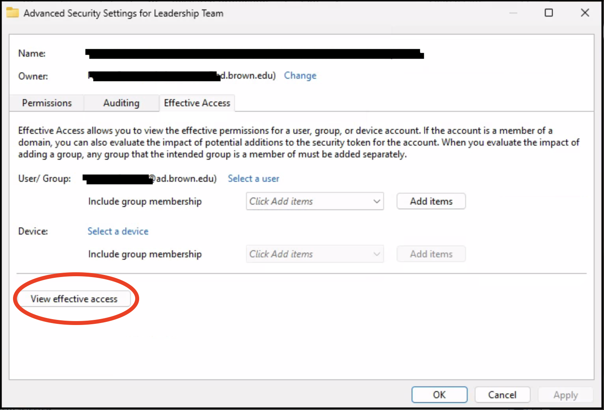604x410 pixels.
Task: Close the Advanced Security Settings window
Action: click(x=585, y=13)
